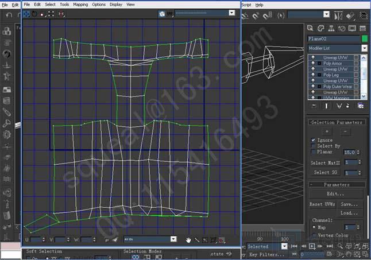371x260 pixels.
Task: Click the Reset UVWs button
Action: click(322, 204)
